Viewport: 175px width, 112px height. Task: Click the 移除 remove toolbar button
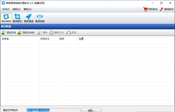click(42, 33)
